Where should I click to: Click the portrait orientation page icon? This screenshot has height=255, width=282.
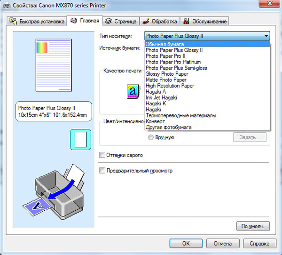coord(80,139)
